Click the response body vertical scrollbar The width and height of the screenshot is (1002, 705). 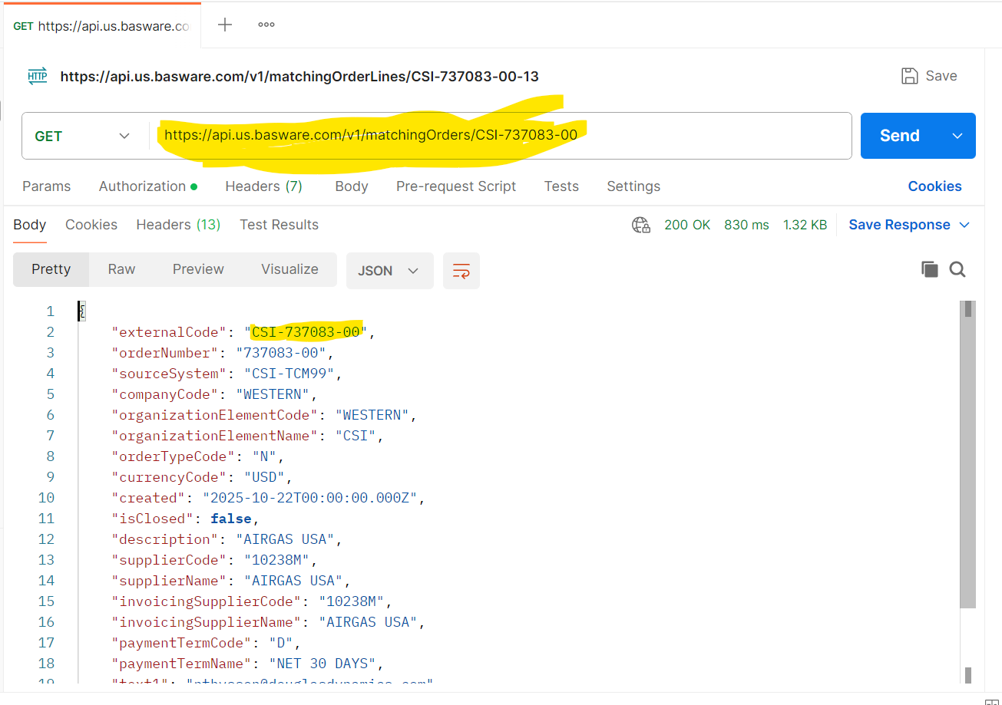click(x=967, y=460)
